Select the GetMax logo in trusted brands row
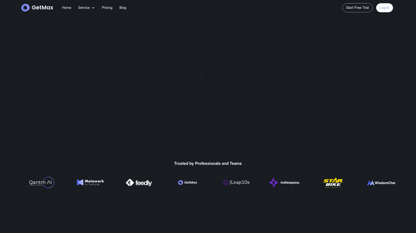This screenshot has width=416, height=233. tap(188, 182)
